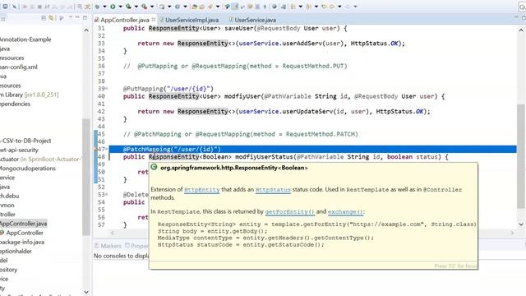526x296 pixels.
Task: Toggle Link with Editor in Package Explorer
Action: pyautogui.click(x=51, y=18)
